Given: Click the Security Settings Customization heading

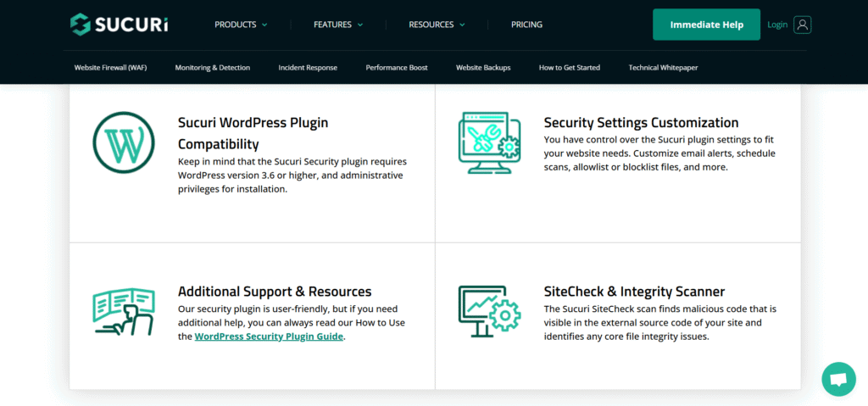Looking at the screenshot, I should [641, 122].
